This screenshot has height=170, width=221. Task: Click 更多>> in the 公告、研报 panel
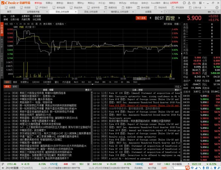coord(178,90)
